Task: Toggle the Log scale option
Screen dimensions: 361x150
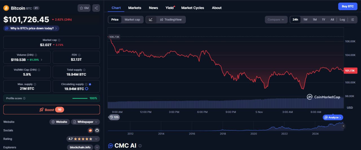Action: click(342, 20)
